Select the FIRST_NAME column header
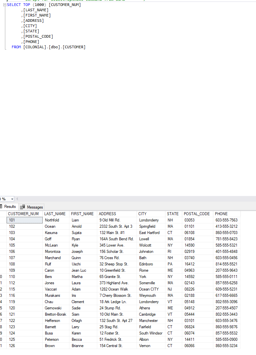 click(x=83, y=214)
